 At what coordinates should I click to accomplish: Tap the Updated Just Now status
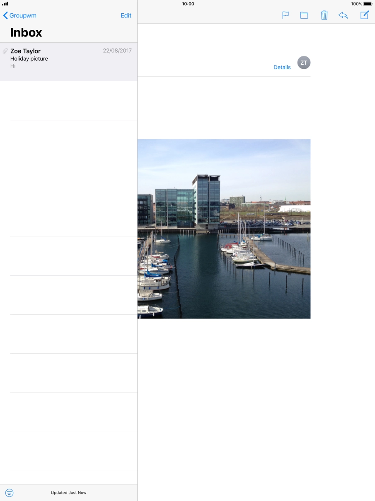point(68,493)
